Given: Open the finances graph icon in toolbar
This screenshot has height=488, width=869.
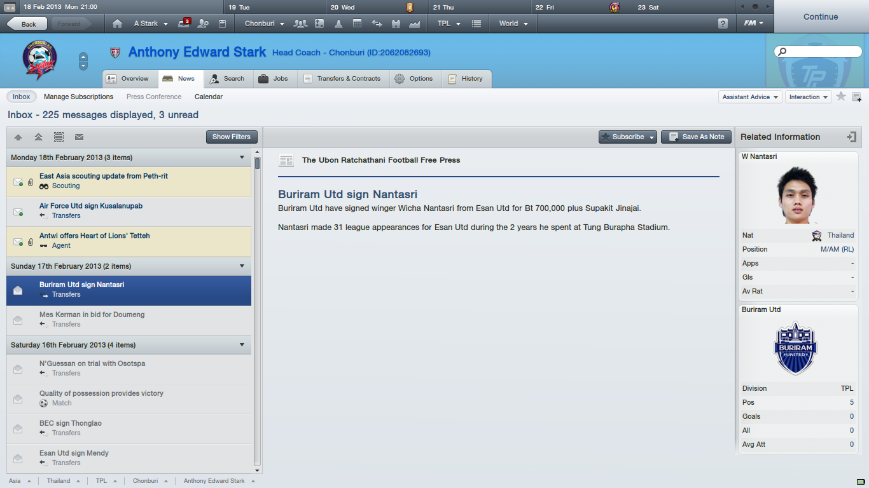Looking at the screenshot, I should click(x=415, y=24).
